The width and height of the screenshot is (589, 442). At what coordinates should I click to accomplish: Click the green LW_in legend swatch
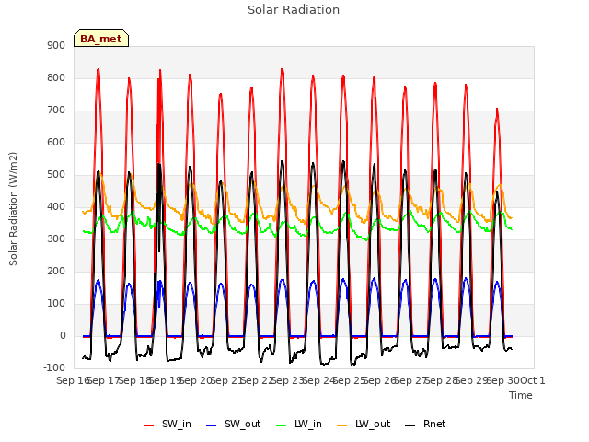pyautogui.click(x=282, y=425)
